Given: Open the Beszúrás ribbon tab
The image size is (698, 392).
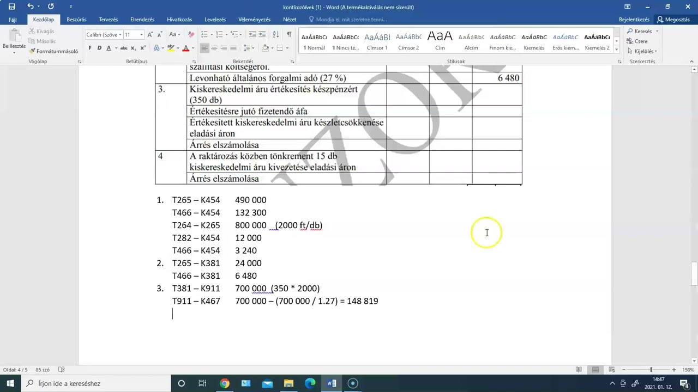Looking at the screenshot, I should coord(76,20).
